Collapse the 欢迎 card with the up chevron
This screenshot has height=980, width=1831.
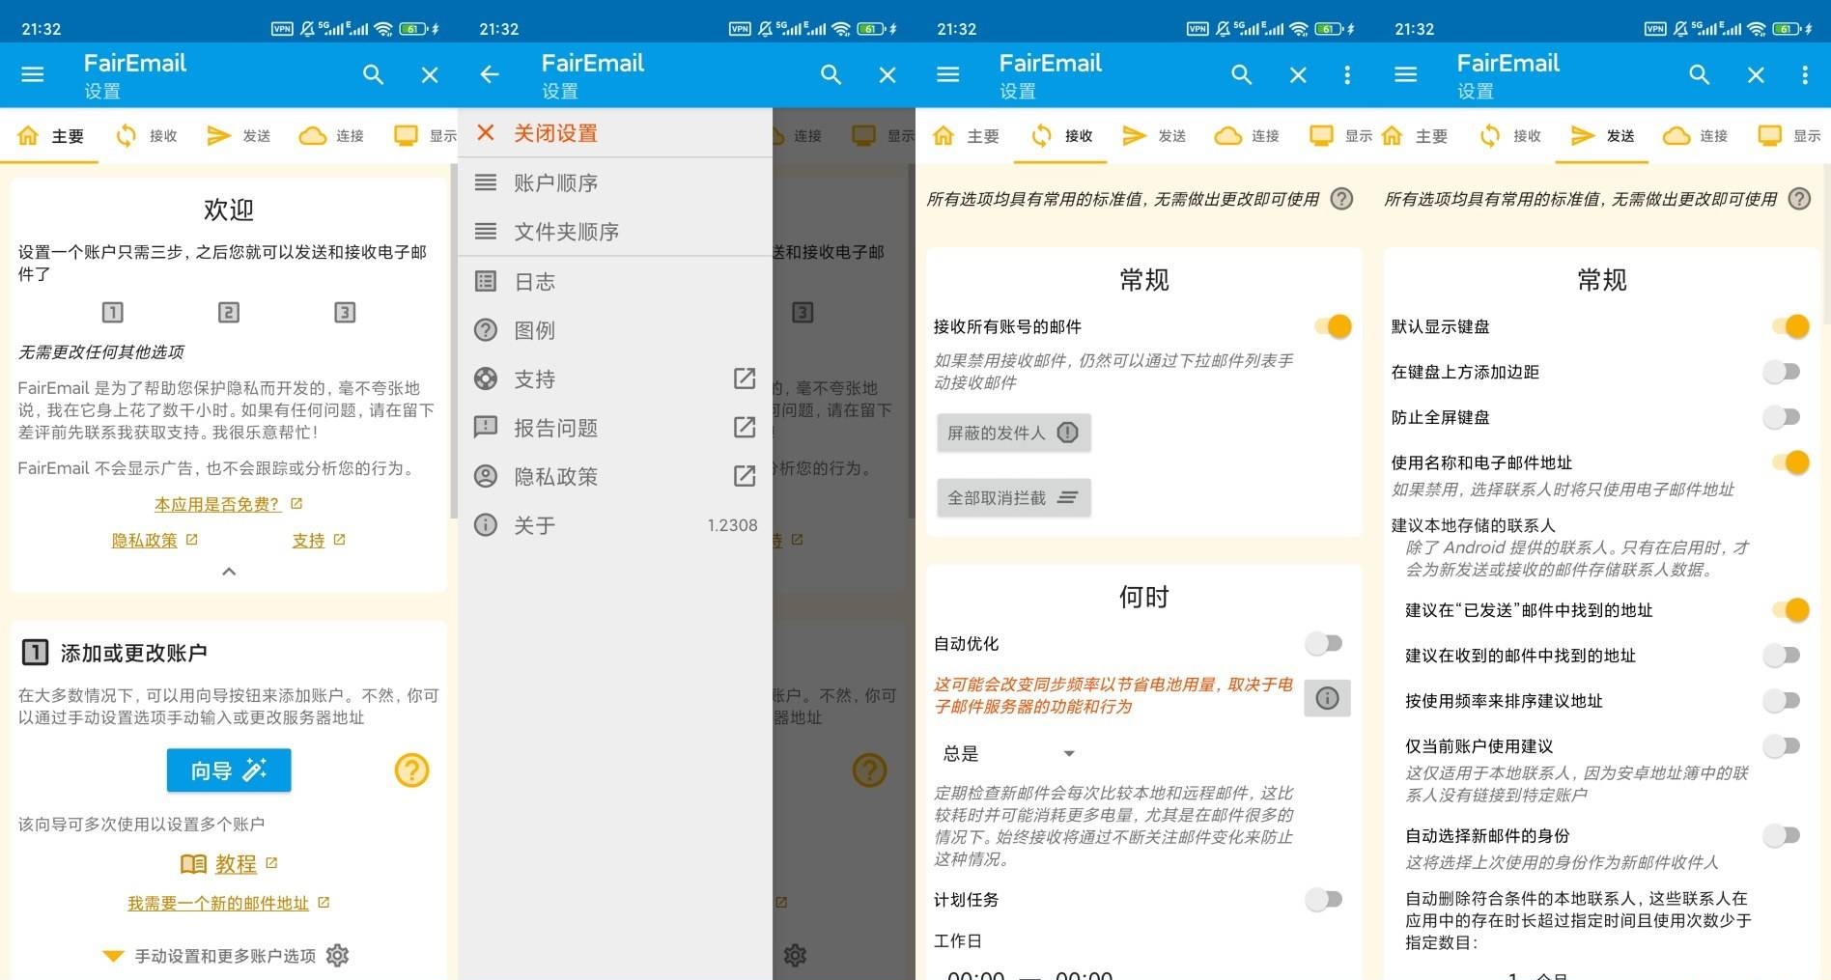229,572
